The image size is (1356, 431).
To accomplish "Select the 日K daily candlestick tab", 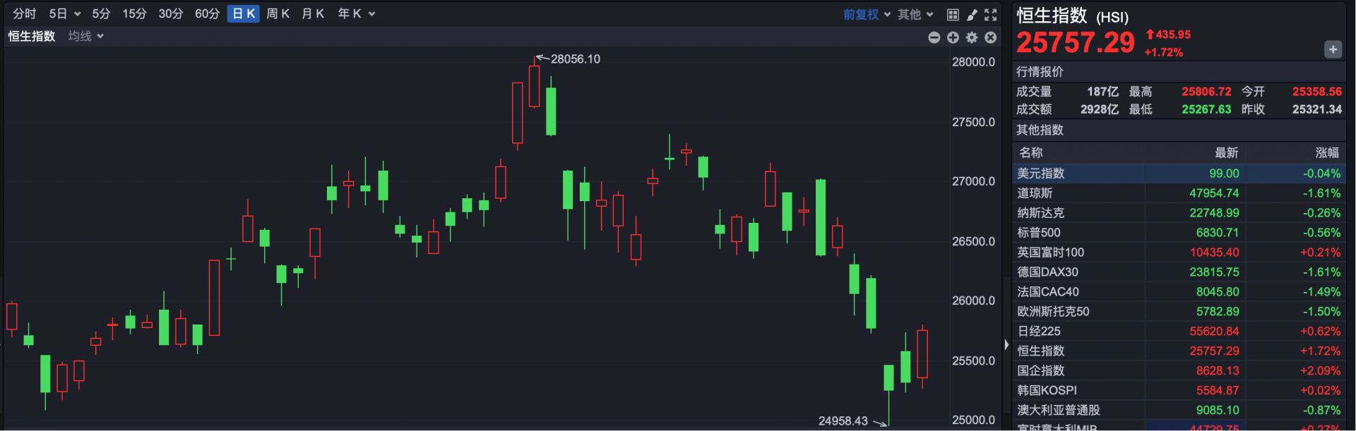I will pyautogui.click(x=243, y=13).
